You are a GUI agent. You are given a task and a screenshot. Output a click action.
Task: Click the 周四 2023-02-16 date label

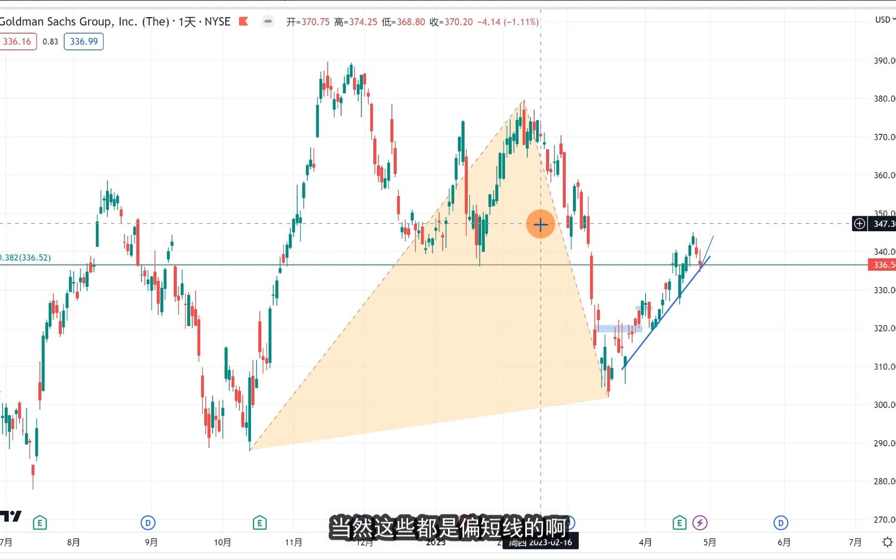[x=540, y=542]
